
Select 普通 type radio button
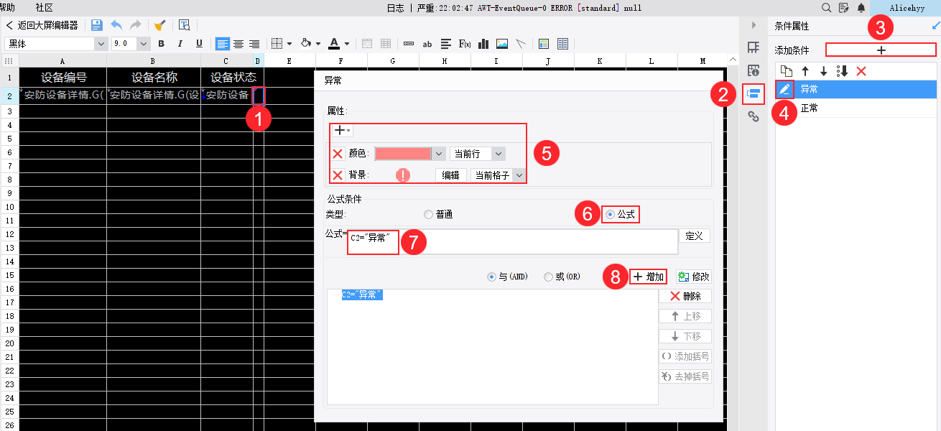[429, 214]
